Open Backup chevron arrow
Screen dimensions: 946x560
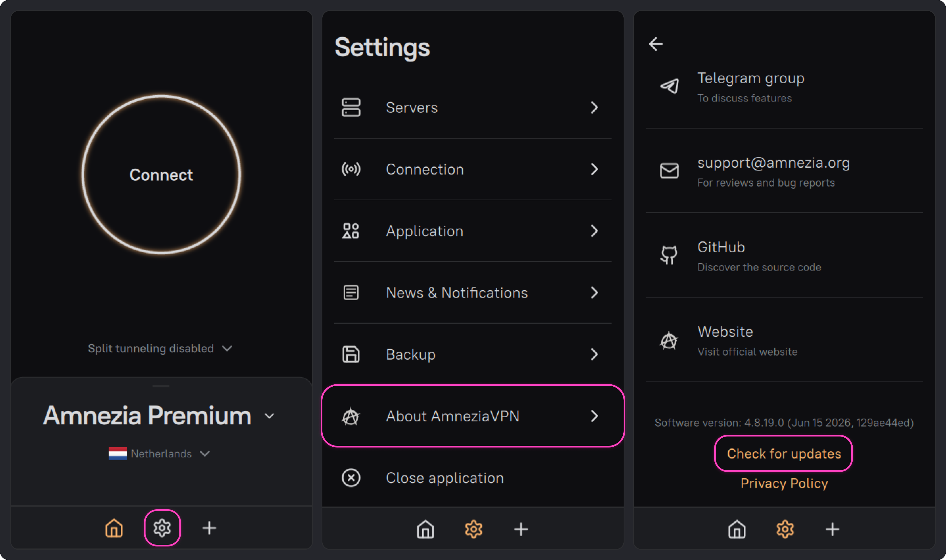click(x=595, y=354)
